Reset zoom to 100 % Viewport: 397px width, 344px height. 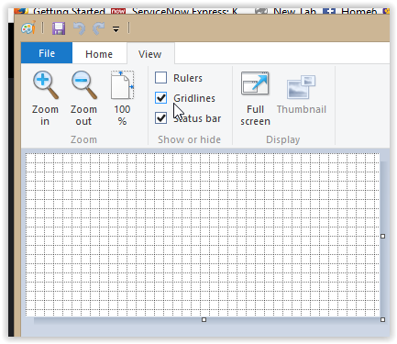tap(122, 98)
